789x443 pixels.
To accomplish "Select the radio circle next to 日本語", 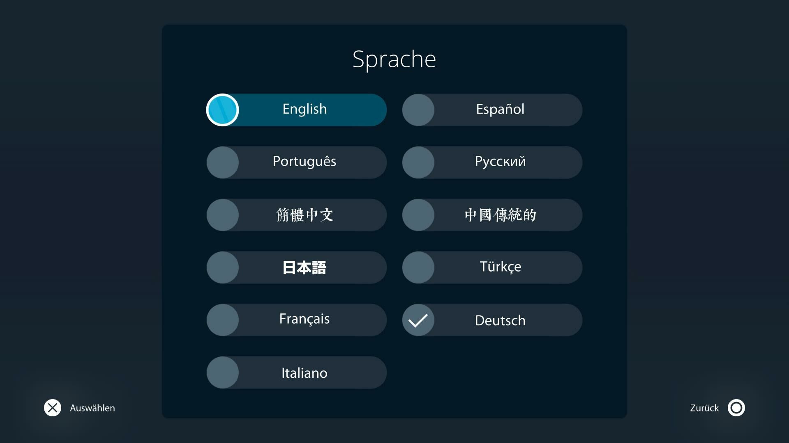I will coord(223,267).
